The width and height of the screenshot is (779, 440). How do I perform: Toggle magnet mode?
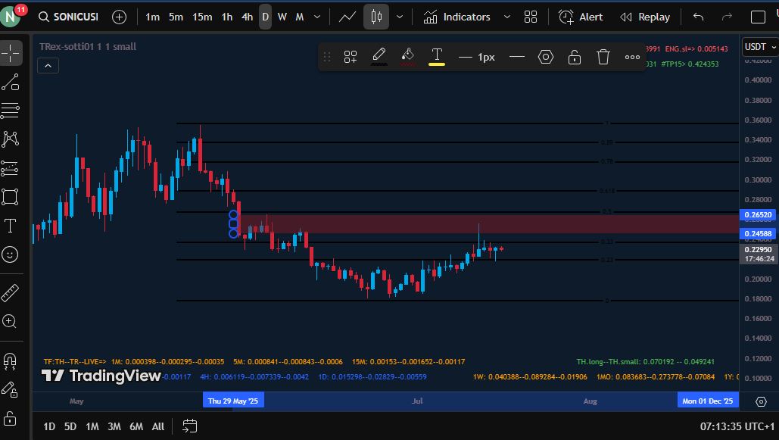tap(11, 360)
